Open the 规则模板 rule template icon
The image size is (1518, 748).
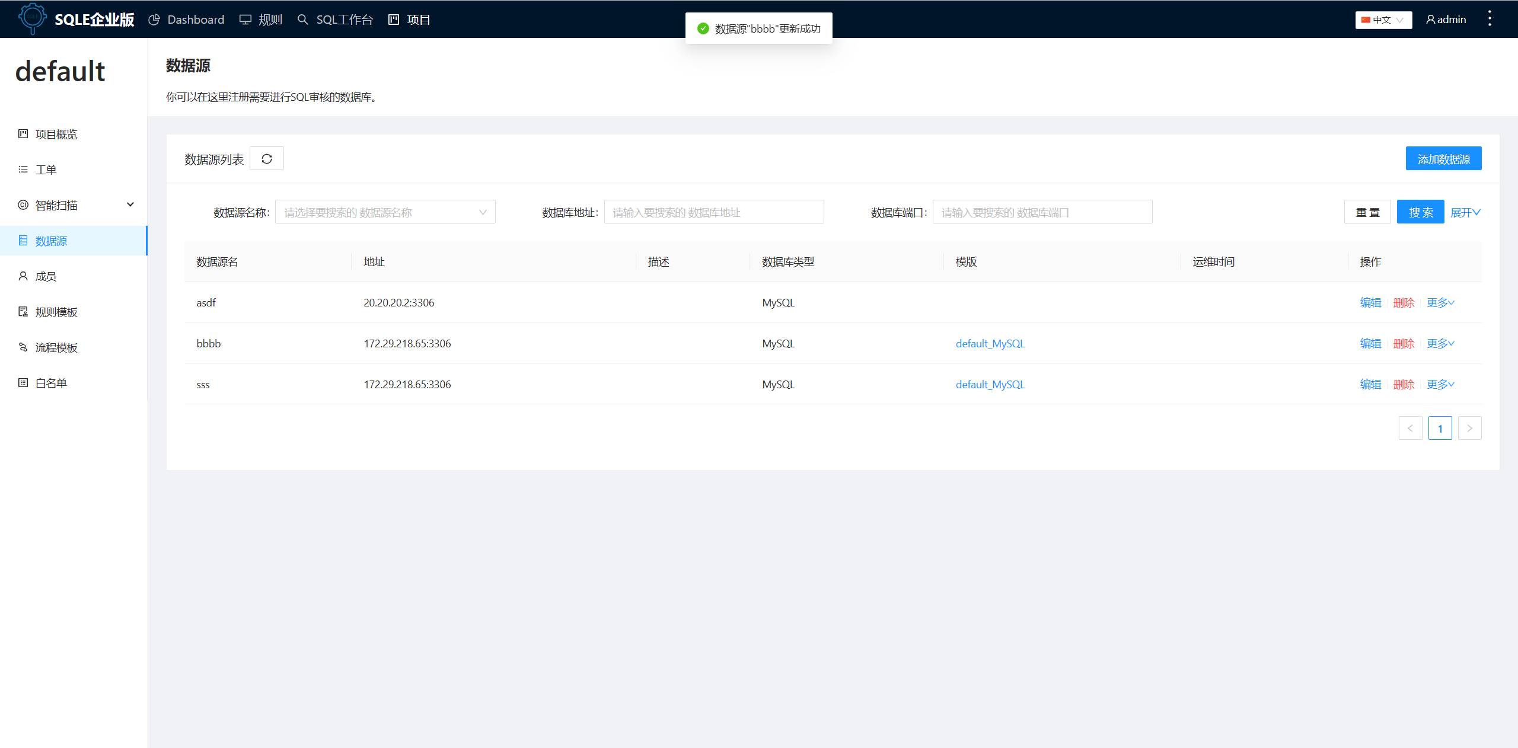coord(23,311)
